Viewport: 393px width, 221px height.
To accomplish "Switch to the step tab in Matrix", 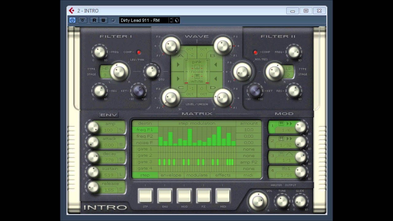I will point(145,175).
